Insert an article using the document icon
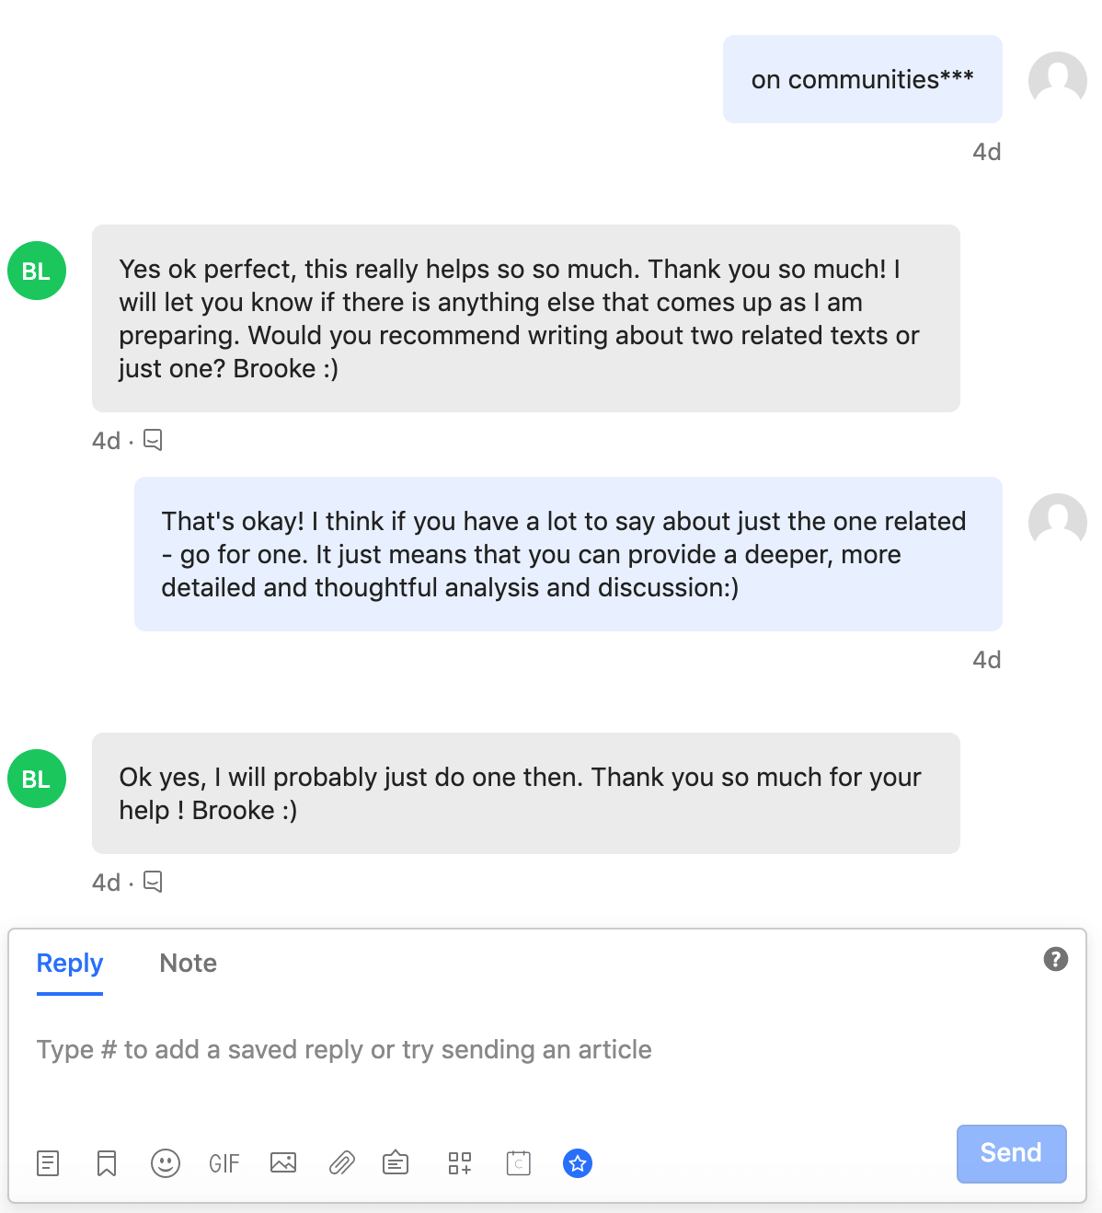 coord(48,1163)
